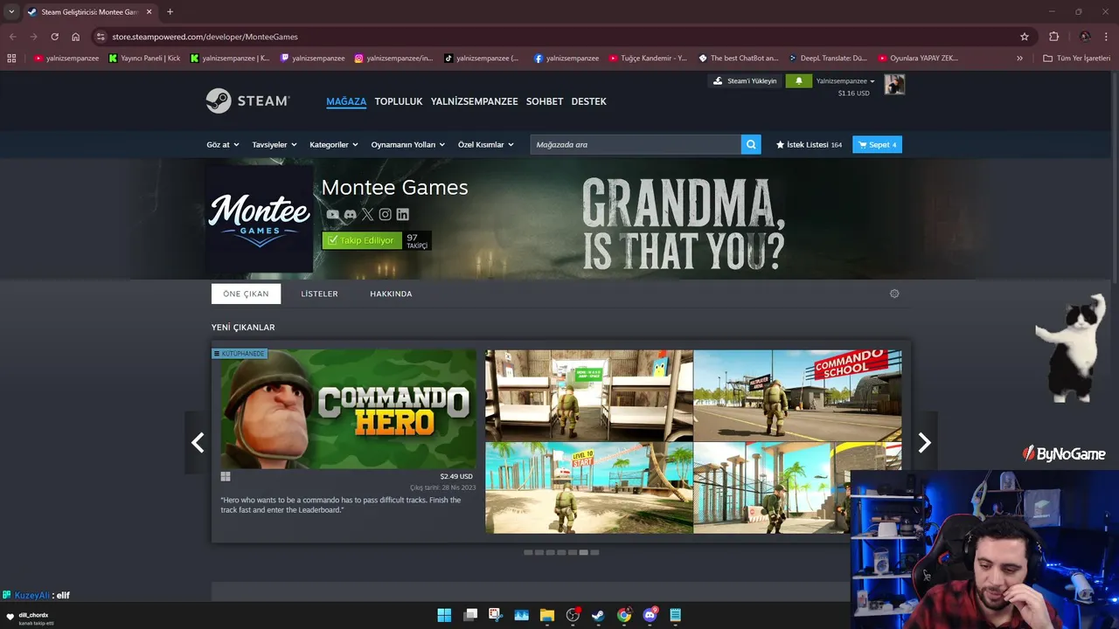This screenshot has width=1119, height=629.
Task: Open Notepad from taskbar
Action: click(675, 615)
